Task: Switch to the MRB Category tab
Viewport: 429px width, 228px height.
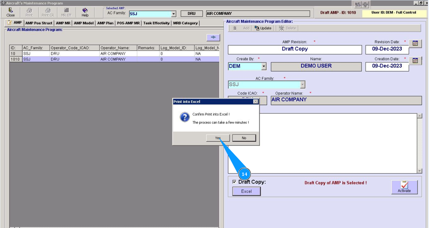Action: 186,23
